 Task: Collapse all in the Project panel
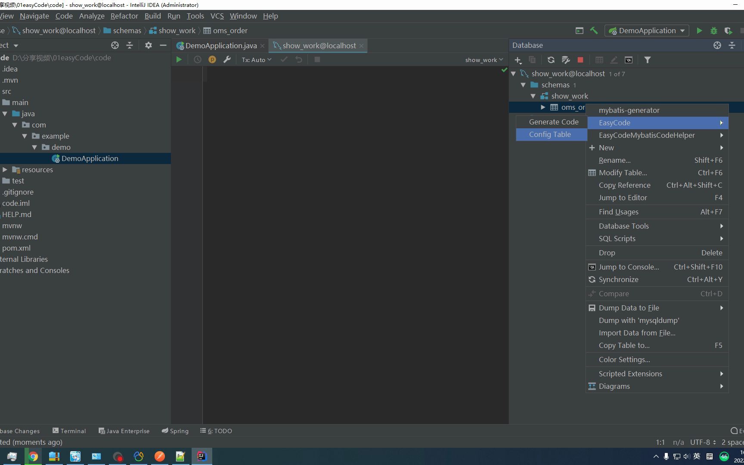point(130,45)
